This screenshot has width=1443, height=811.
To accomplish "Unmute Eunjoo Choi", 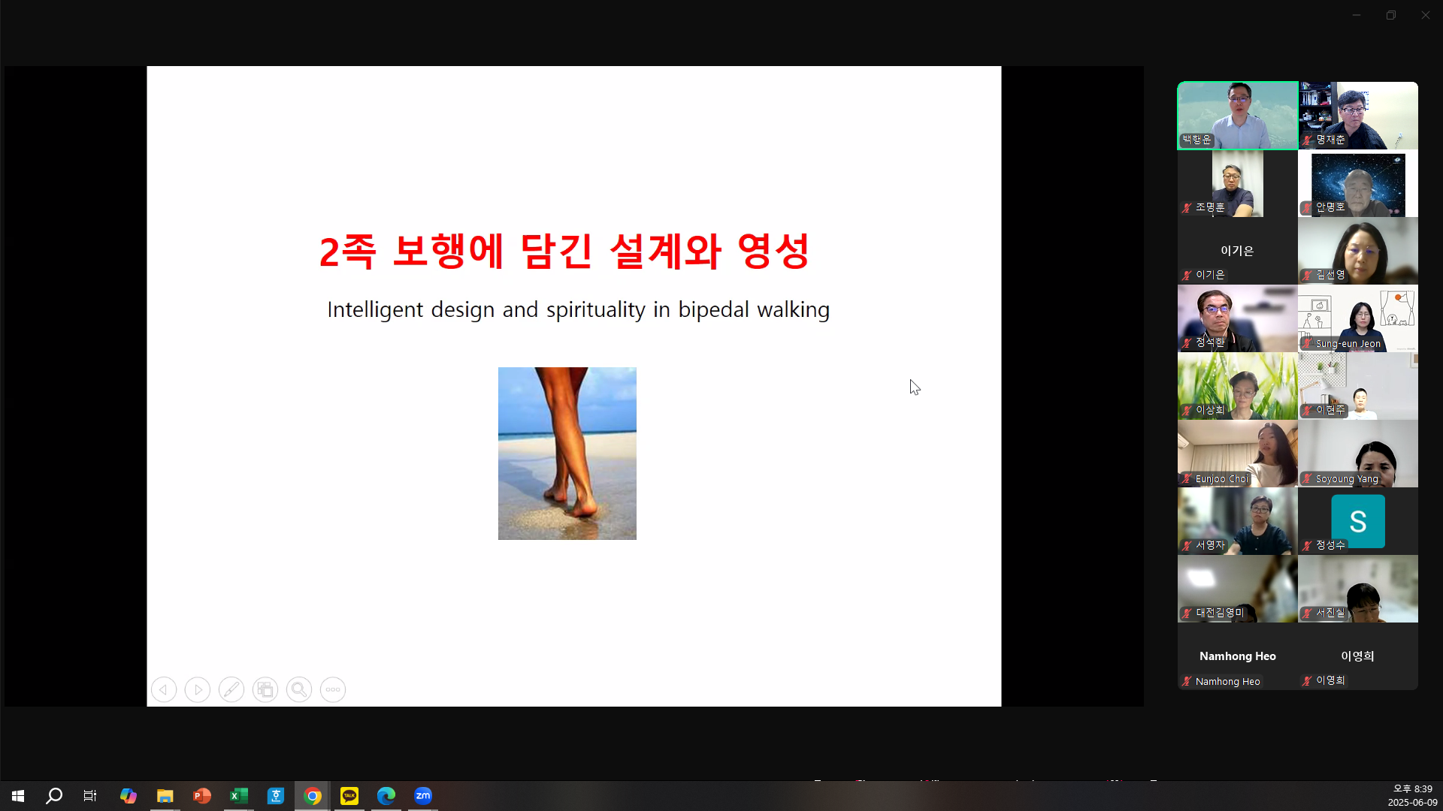I will click(1187, 478).
